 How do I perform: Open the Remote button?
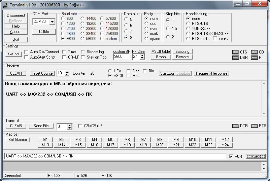pos(182,57)
